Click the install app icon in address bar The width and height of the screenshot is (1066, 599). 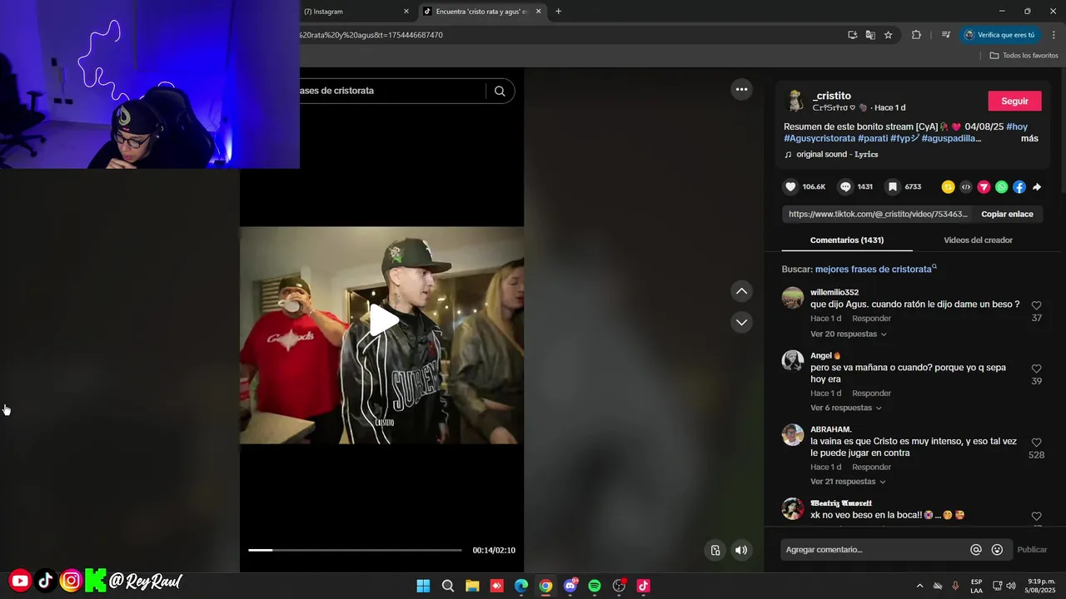852,35
